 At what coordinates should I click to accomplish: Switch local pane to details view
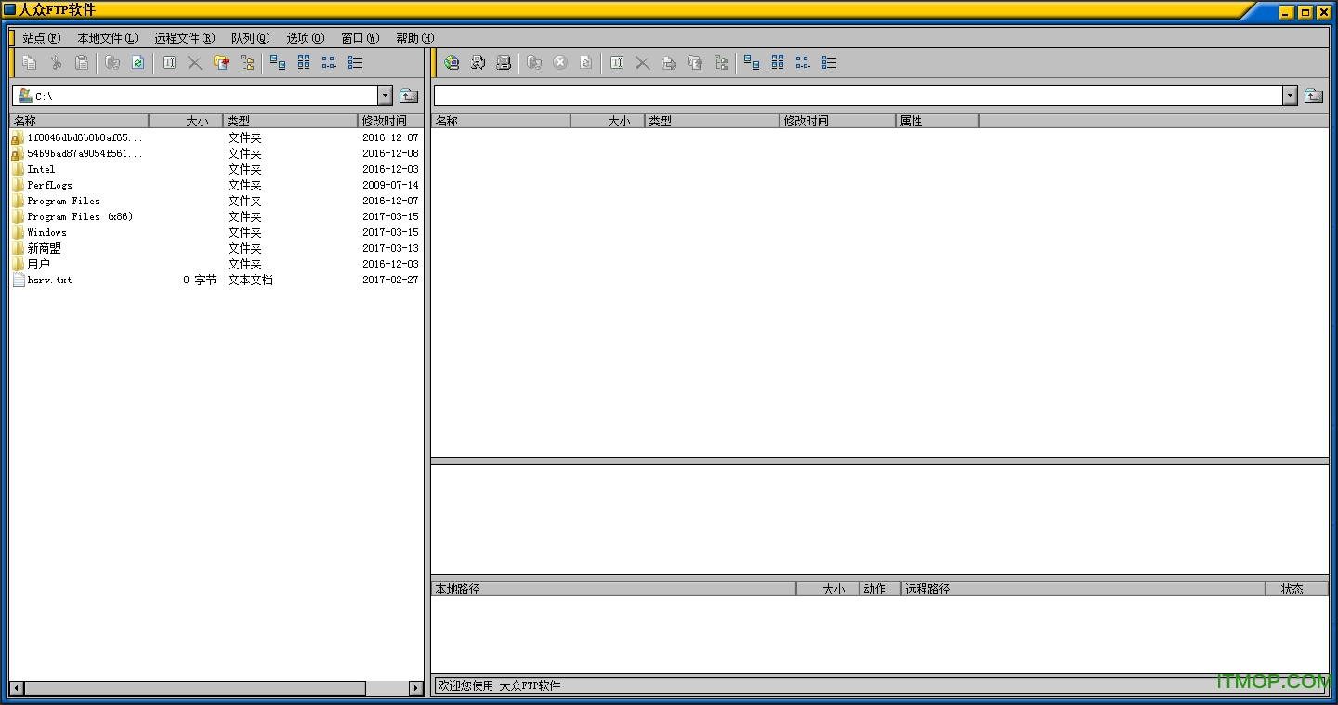click(x=356, y=62)
